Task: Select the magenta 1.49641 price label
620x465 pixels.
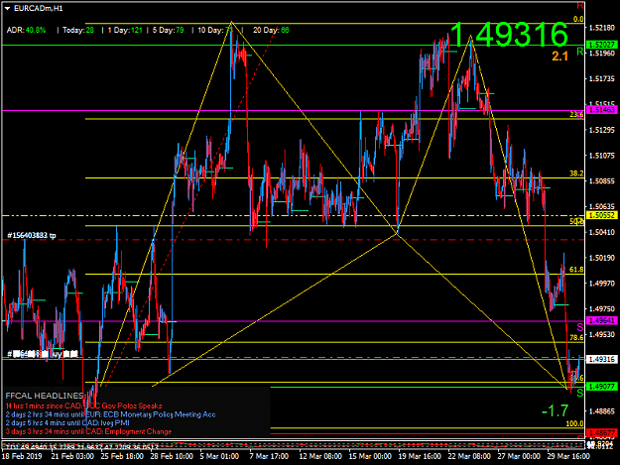Action: point(601,320)
